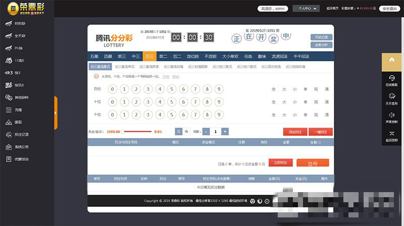Screen dimensions: 404x226
Task: Click the 示例 example link
Action: (x=166, y=77)
